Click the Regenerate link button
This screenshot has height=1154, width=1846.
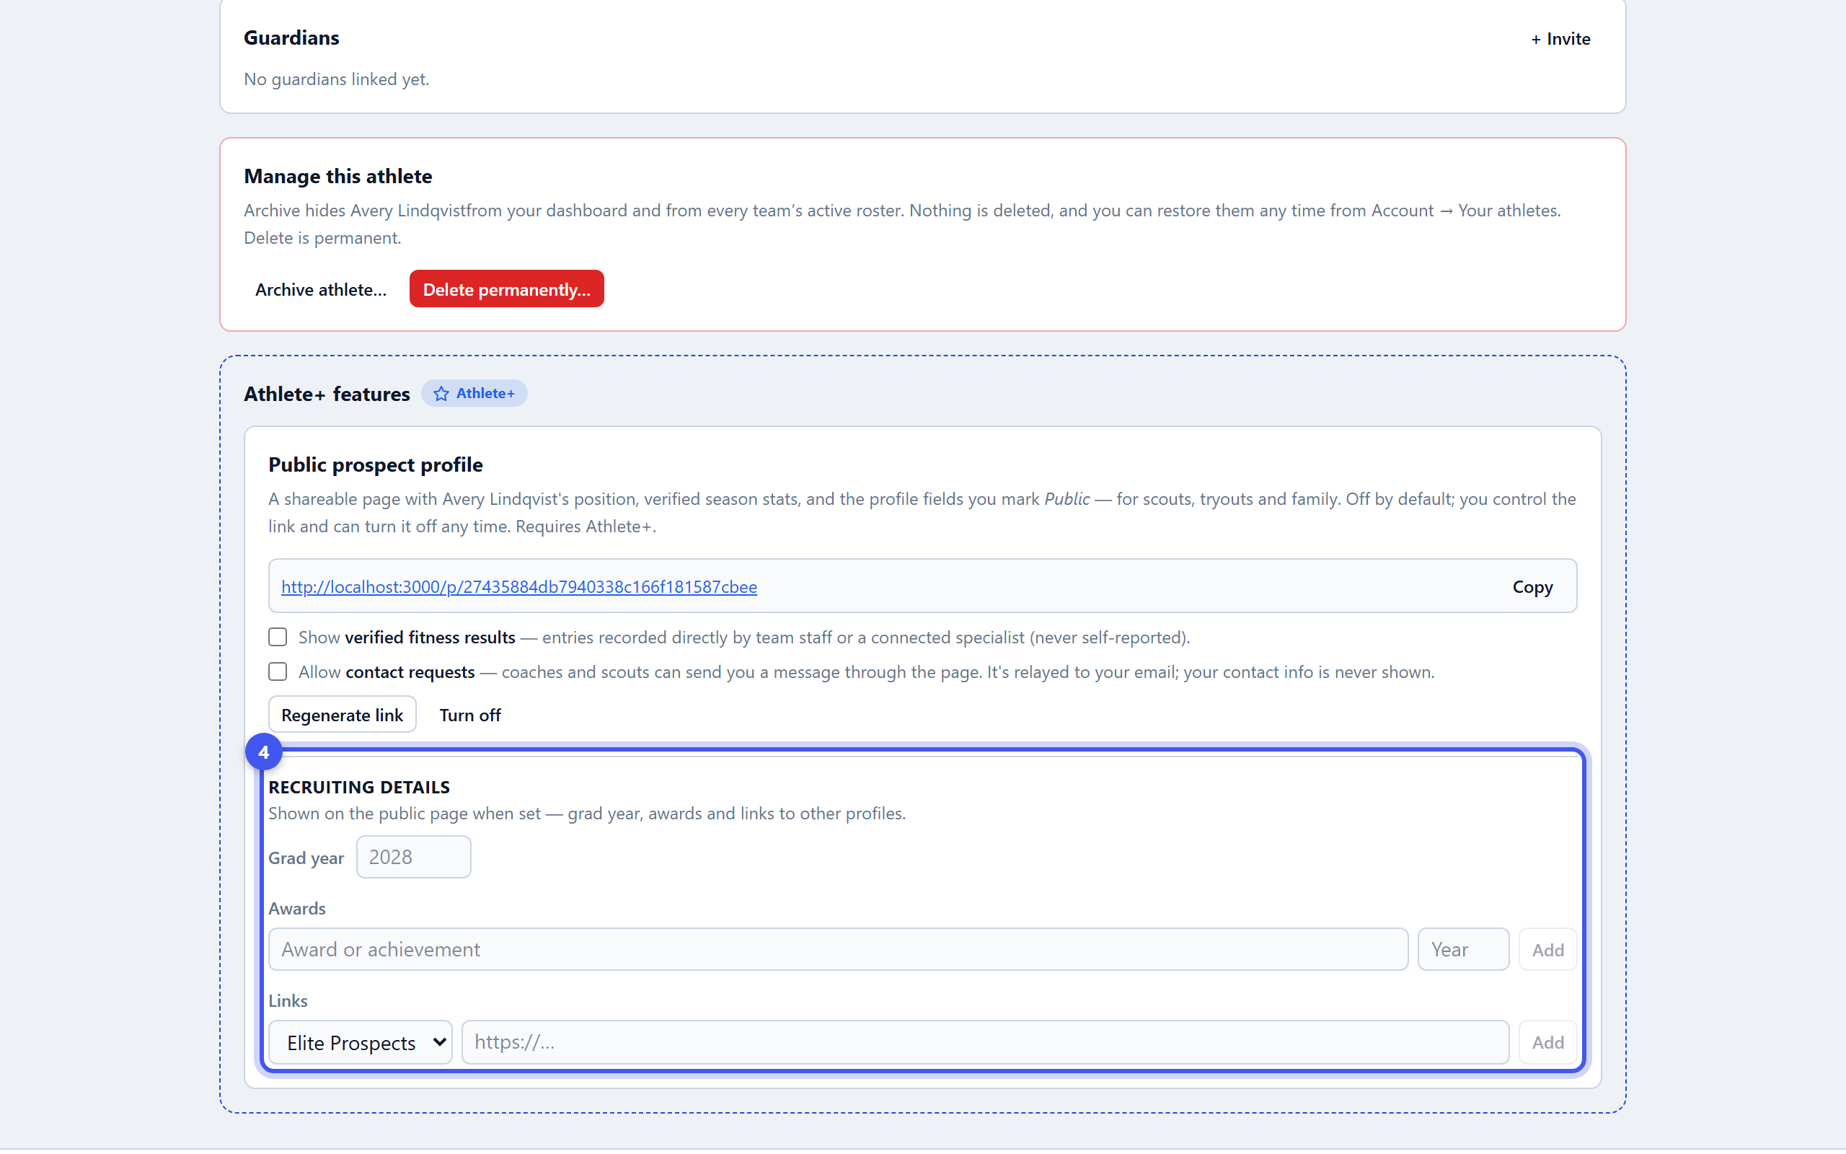coord(342,714)
